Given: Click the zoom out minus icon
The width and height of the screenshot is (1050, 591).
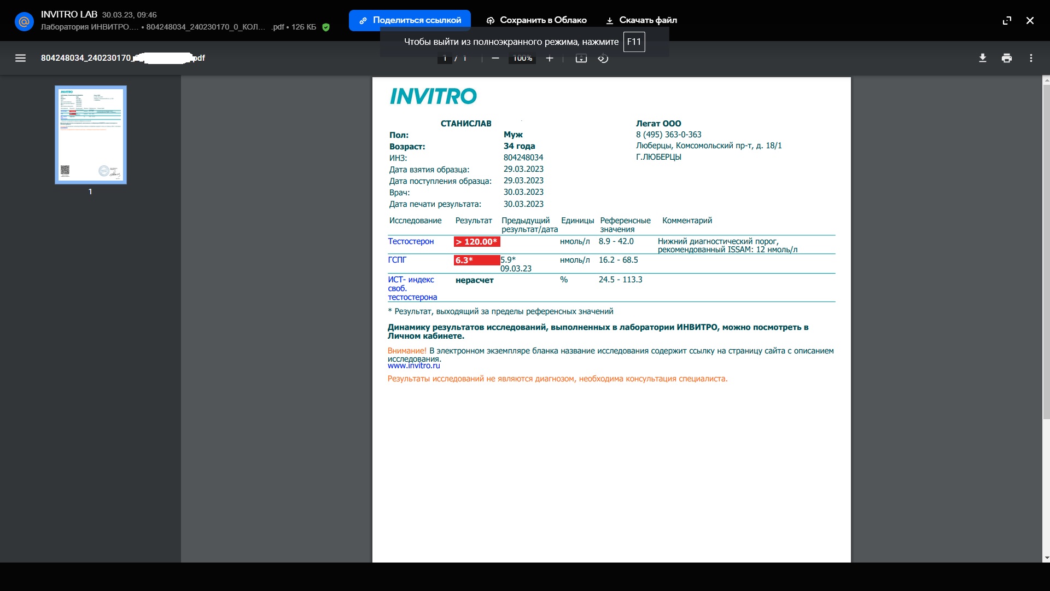Looking at the screenshot, I should click(495, 59).
